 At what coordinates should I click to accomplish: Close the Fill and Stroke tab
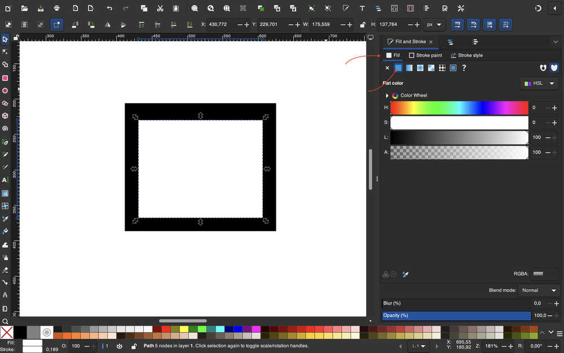(x=431, y=42)
